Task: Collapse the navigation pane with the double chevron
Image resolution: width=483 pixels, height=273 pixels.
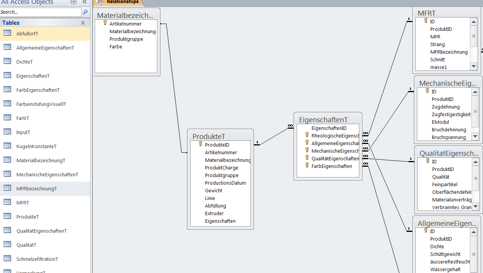Action: coord(84,2)
